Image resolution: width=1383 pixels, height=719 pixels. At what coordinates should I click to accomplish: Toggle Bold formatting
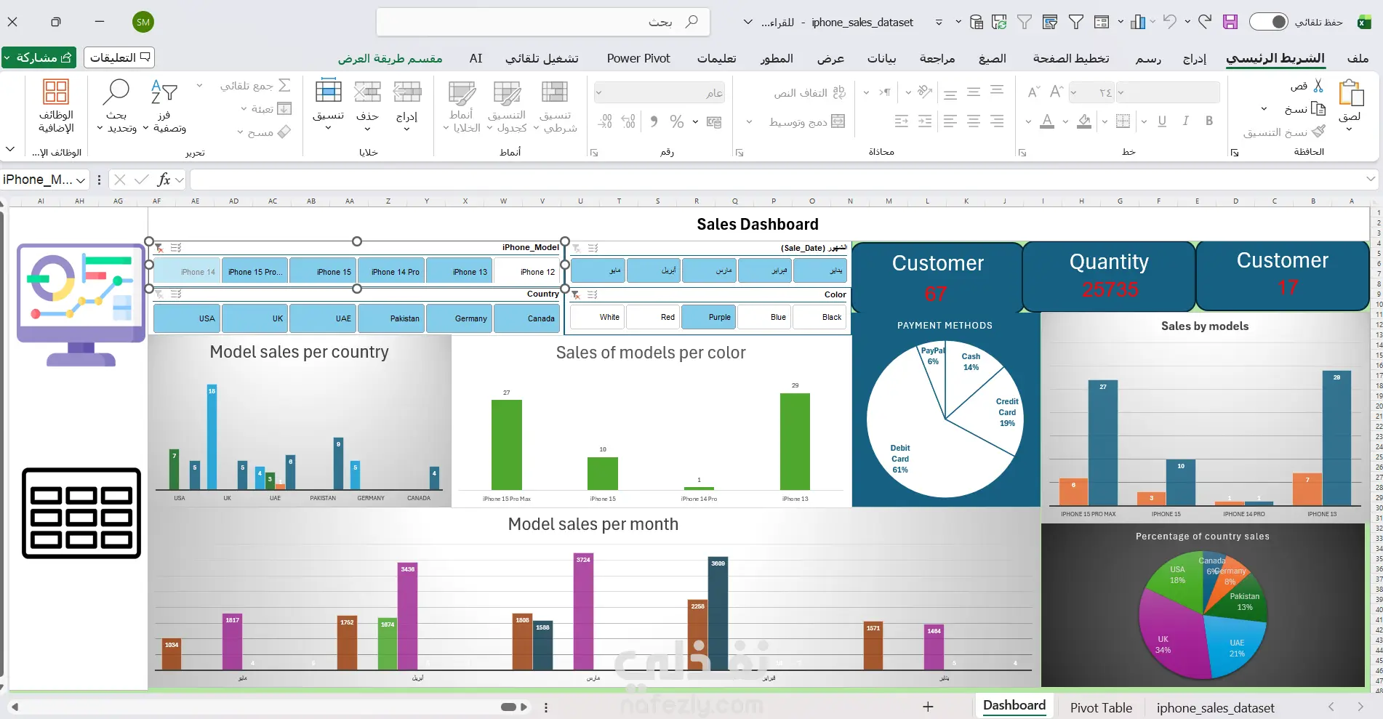tap(1208, 121)
